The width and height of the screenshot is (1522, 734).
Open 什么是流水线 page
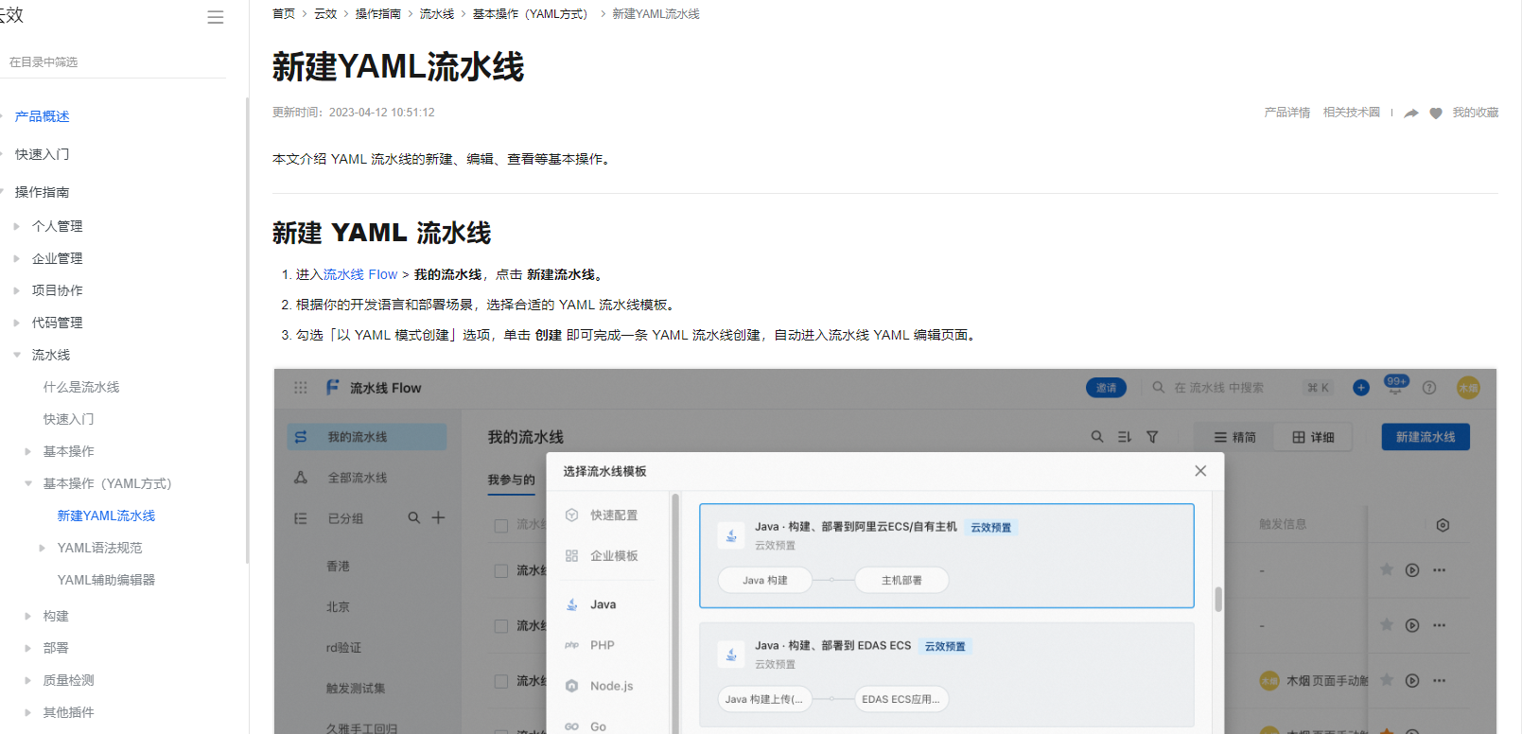81,387
